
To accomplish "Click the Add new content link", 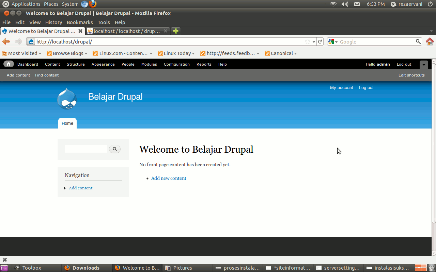I will click(x=169, y=178).
